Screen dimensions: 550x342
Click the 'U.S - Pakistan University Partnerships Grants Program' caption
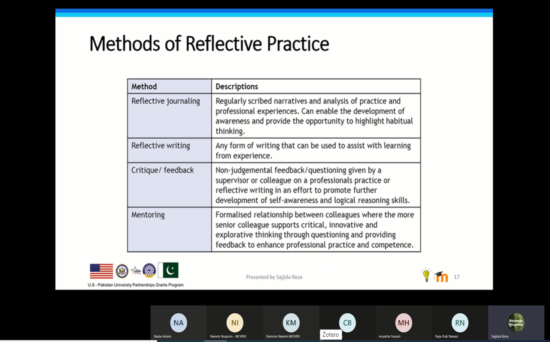[x=136, y=285]
